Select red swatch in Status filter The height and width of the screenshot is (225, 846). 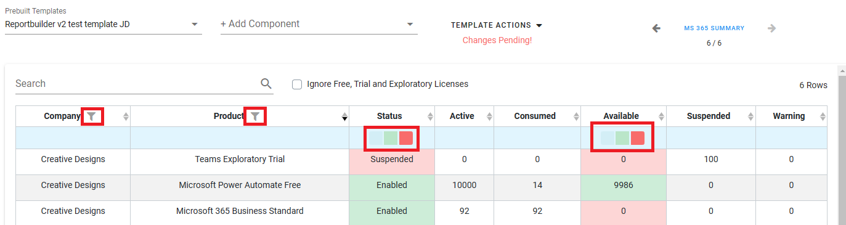[x=406, y=138]
